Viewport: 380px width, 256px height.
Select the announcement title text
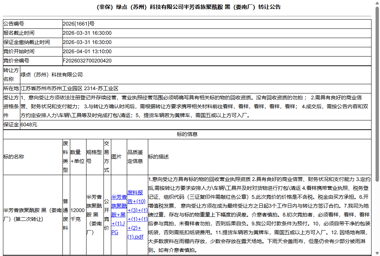(190, 7)
